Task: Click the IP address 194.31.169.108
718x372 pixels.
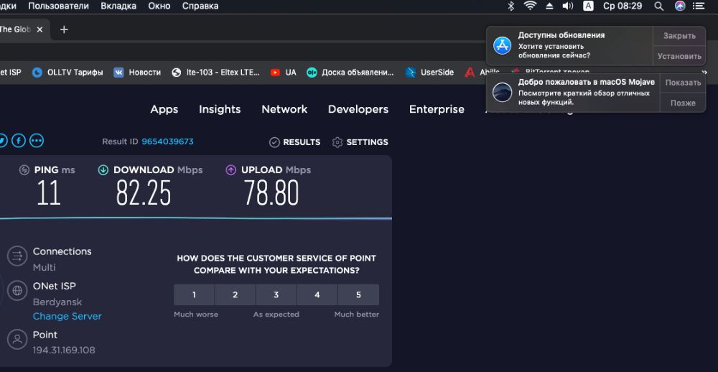Action: (64, 350)
